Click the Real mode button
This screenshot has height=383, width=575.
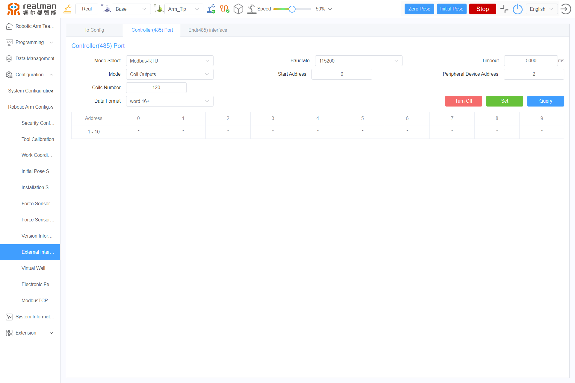tap(87, 9)
